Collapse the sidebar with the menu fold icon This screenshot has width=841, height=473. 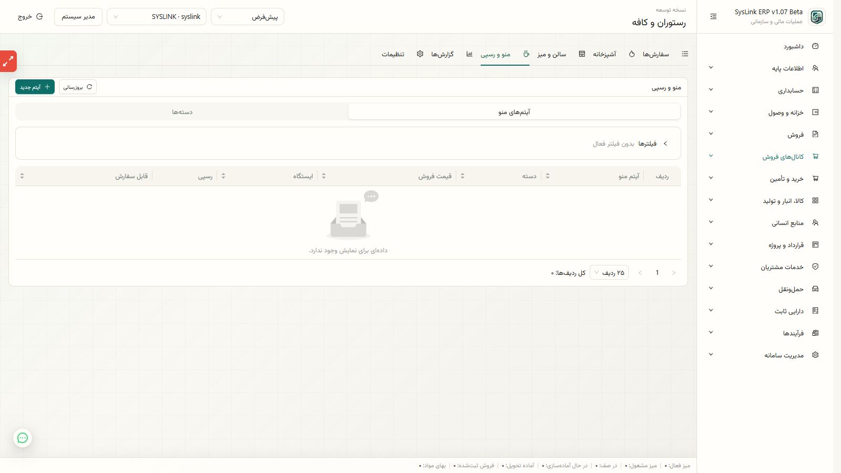[713, 17]
